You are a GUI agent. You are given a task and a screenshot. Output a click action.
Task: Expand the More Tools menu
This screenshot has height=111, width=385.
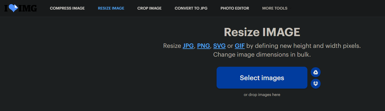275,8
